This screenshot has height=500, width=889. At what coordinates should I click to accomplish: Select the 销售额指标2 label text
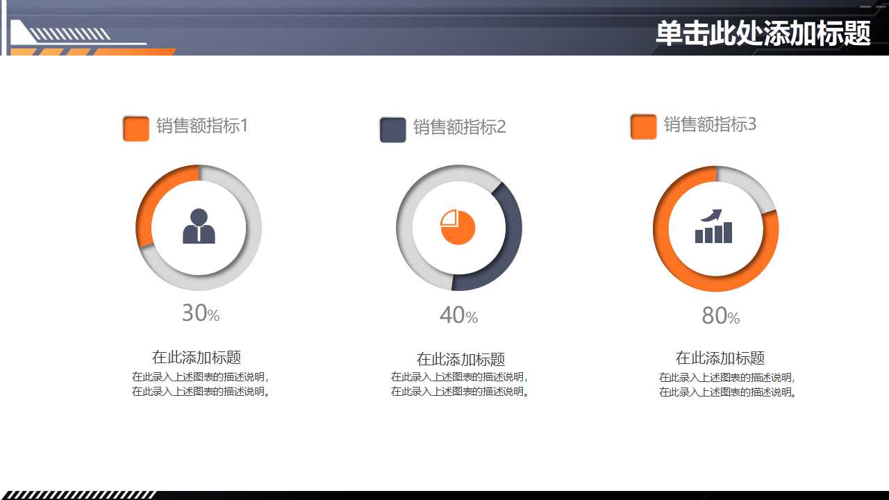click(458, 128)
